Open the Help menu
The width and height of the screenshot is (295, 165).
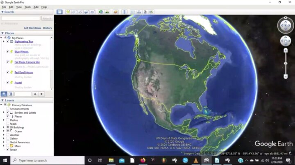tap(44, 7)
